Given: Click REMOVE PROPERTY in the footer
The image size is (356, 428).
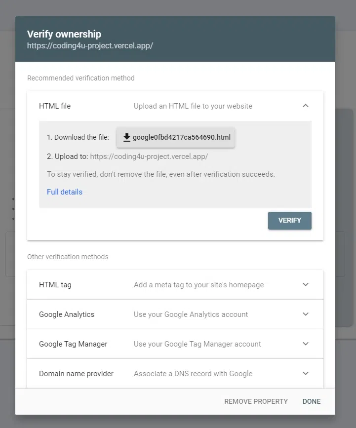Looking at the screenshot, I should click(256, 401).
